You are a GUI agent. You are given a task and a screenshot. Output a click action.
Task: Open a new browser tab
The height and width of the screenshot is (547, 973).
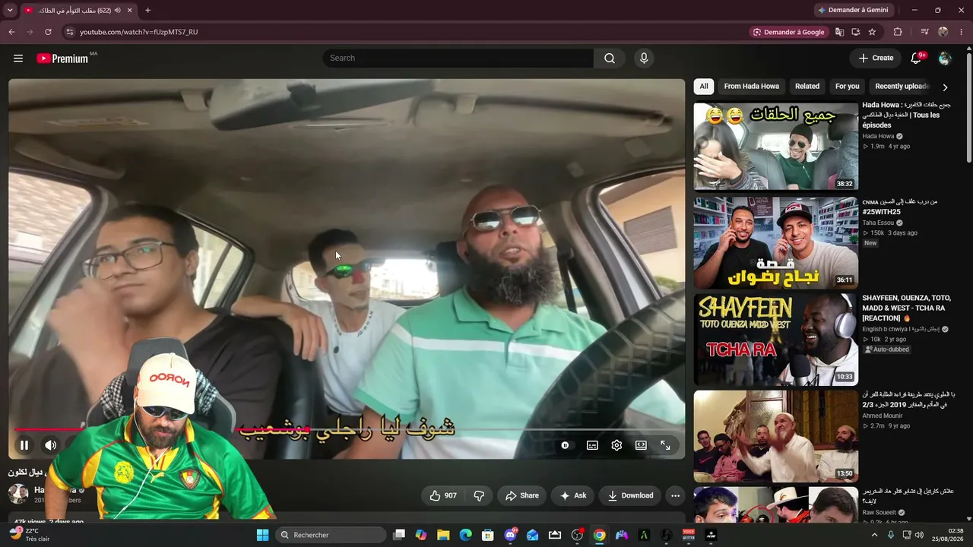[147, 10]
